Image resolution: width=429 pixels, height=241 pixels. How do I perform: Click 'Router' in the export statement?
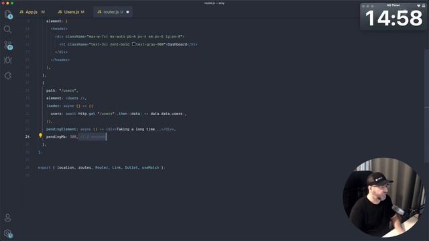click(101, 167)
